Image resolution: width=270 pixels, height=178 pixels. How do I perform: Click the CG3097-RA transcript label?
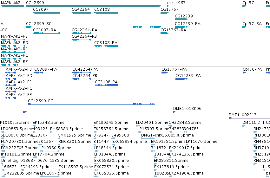click(45, 30)
